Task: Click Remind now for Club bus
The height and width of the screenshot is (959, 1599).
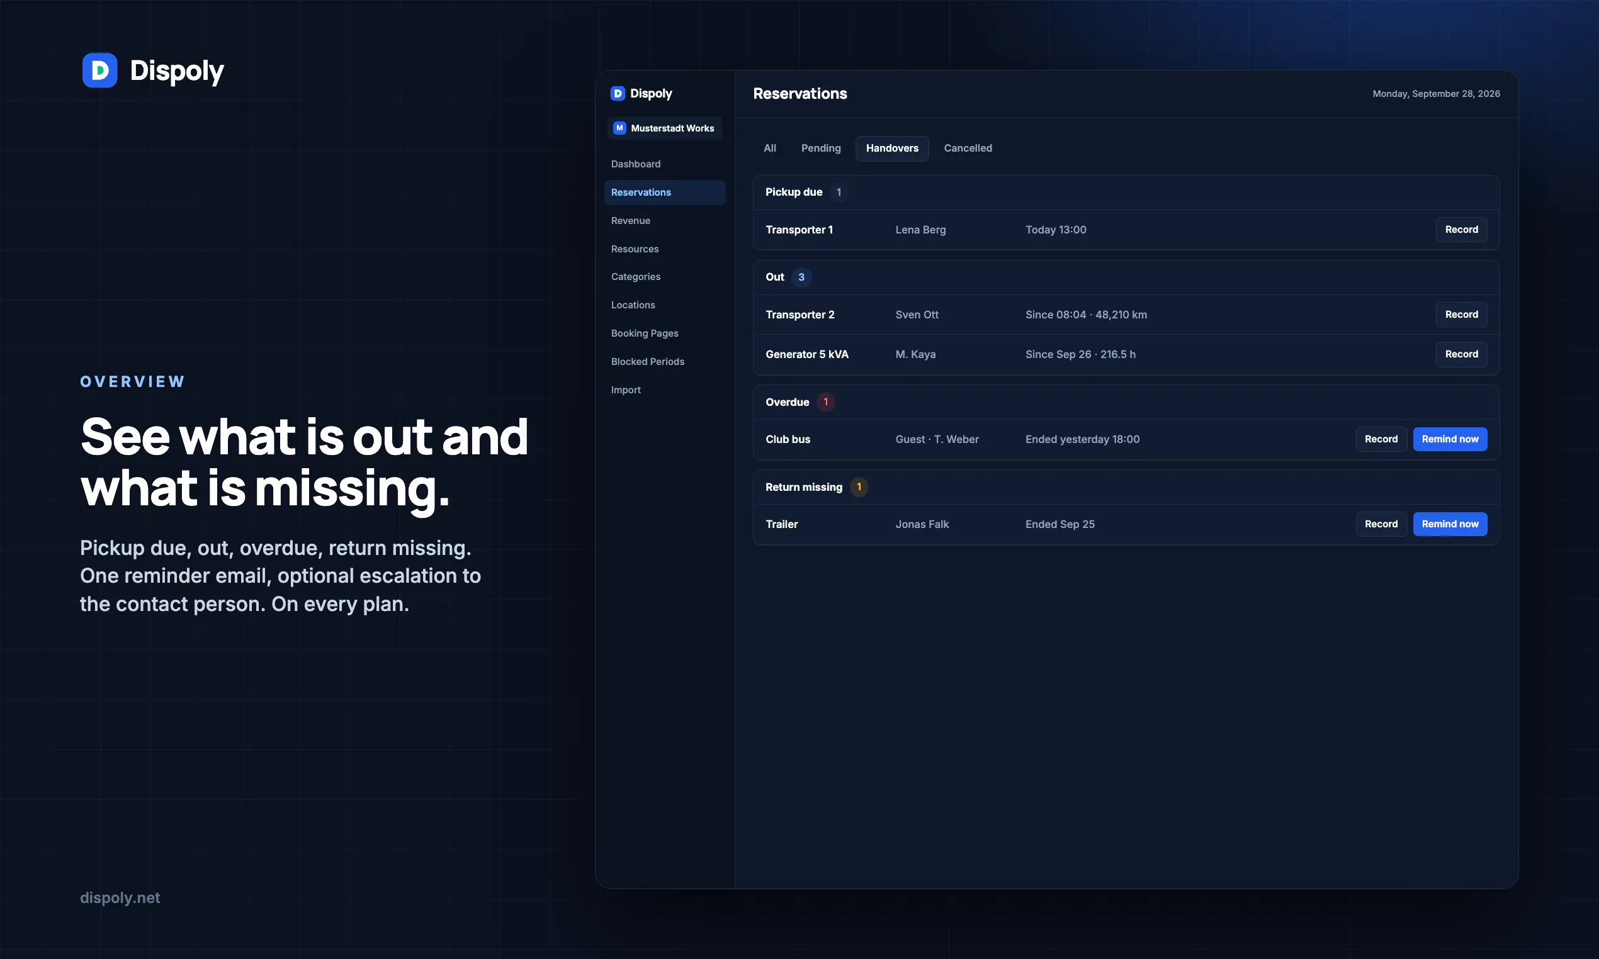Action: point(1450,439)
